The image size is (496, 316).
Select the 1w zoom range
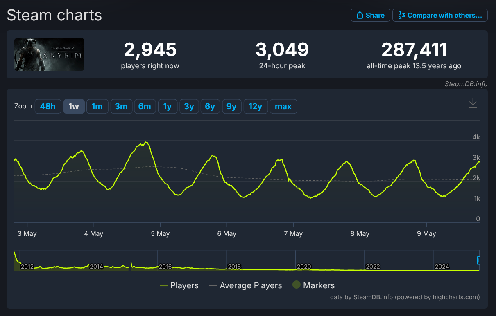74,106
